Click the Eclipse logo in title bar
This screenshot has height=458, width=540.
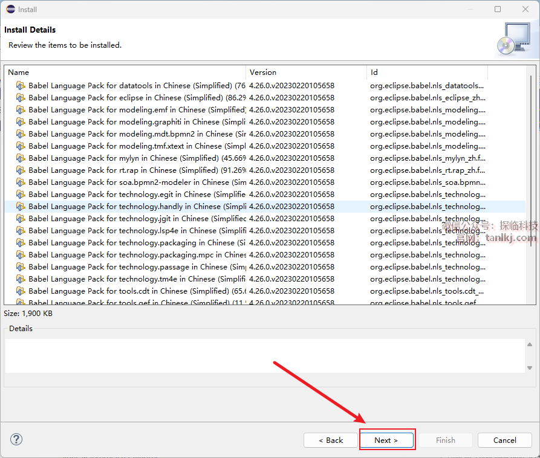(10, 9)
